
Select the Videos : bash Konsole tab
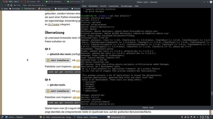(x=148, y=107)
